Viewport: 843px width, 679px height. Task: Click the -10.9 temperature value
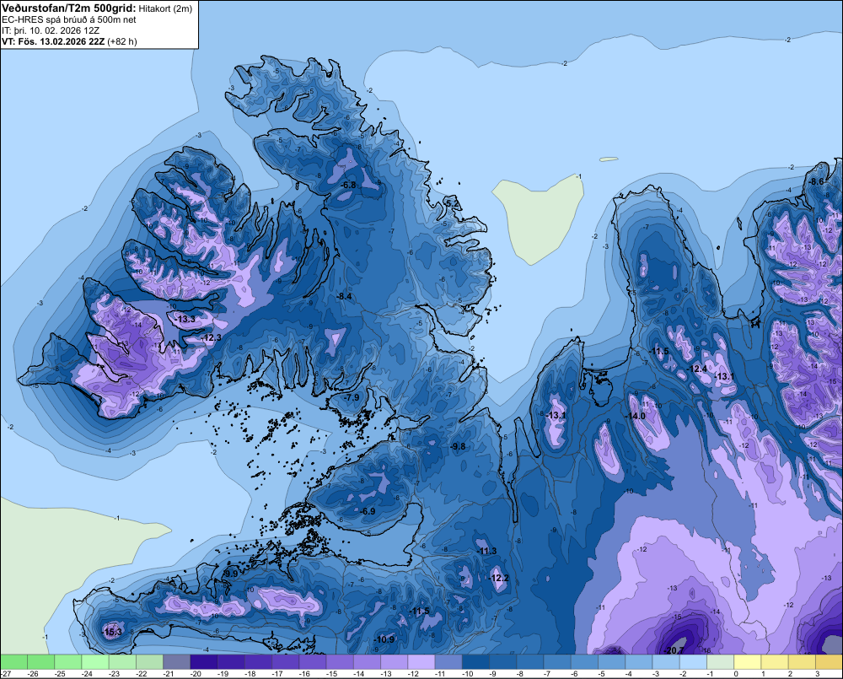pos(384,639)
